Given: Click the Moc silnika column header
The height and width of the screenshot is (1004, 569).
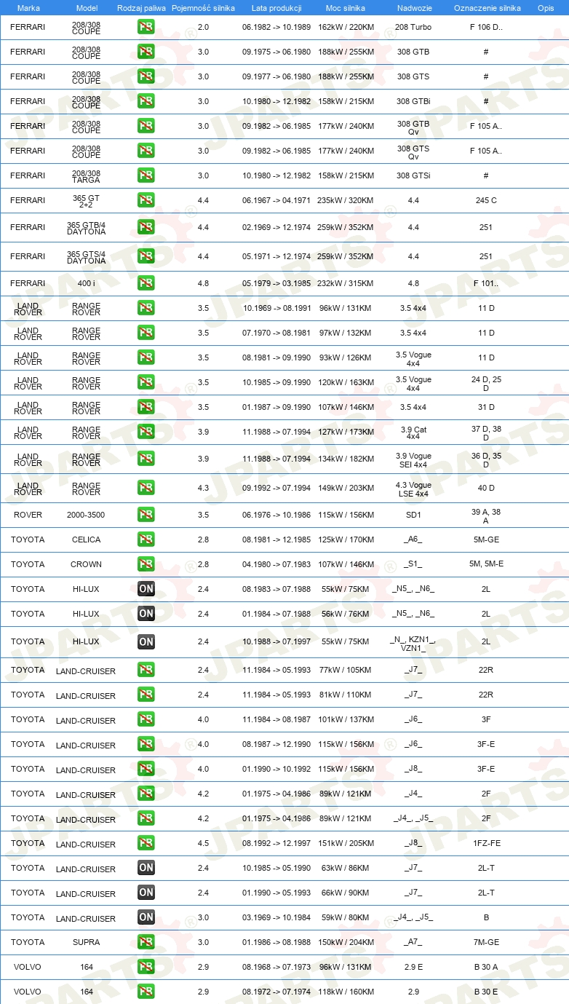Looking at the screenshot, I should pos(346,7).
